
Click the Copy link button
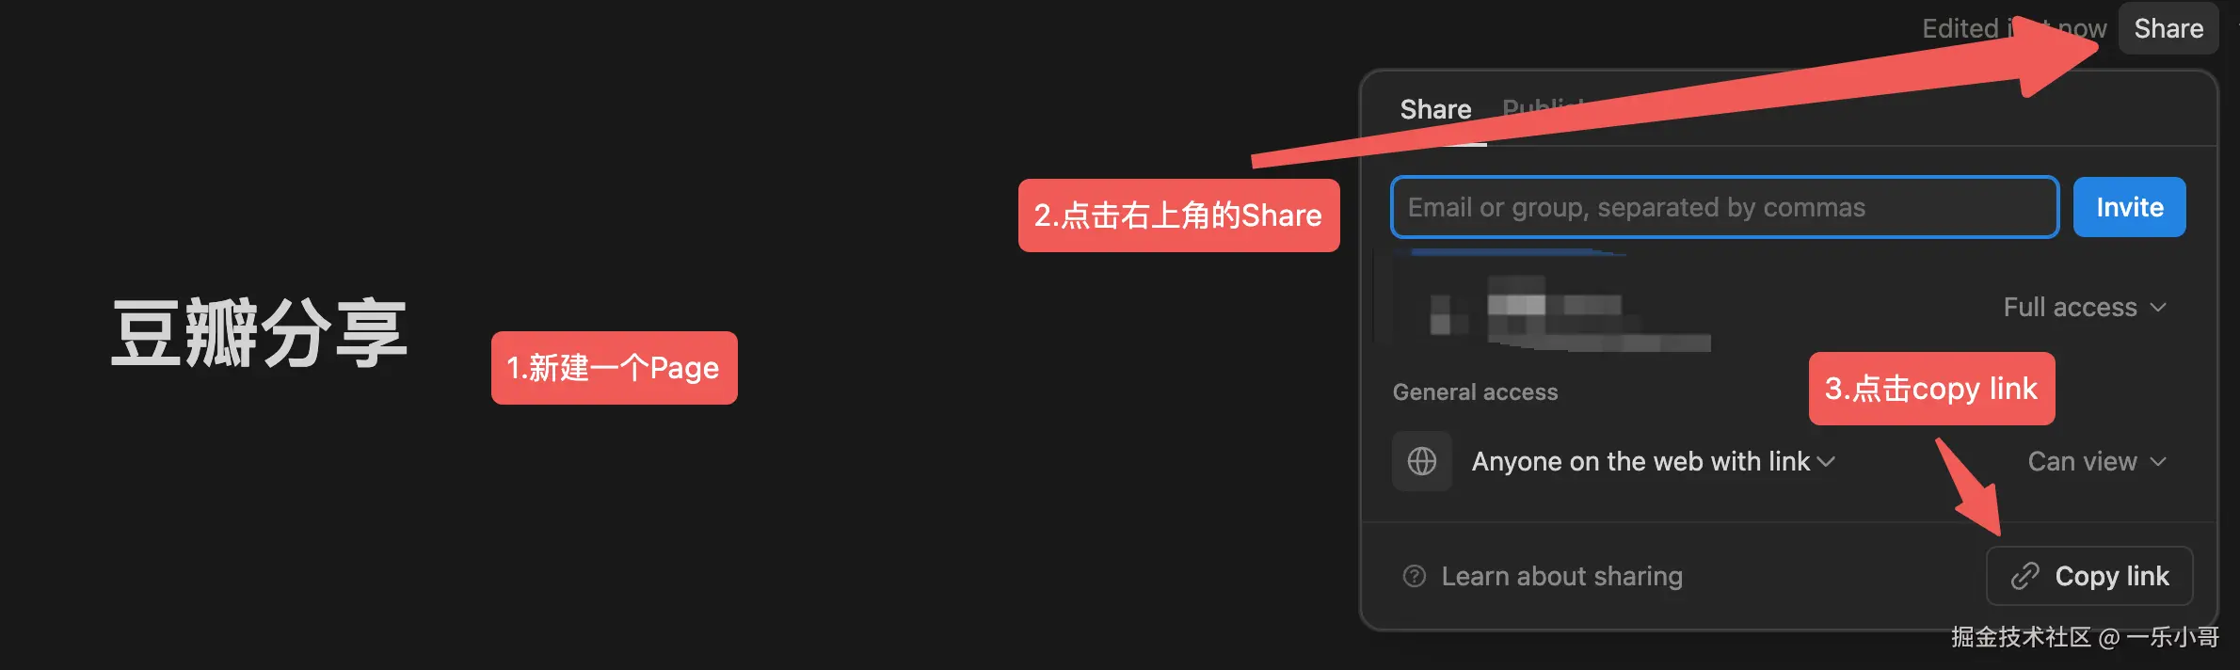pos(2089,576)
